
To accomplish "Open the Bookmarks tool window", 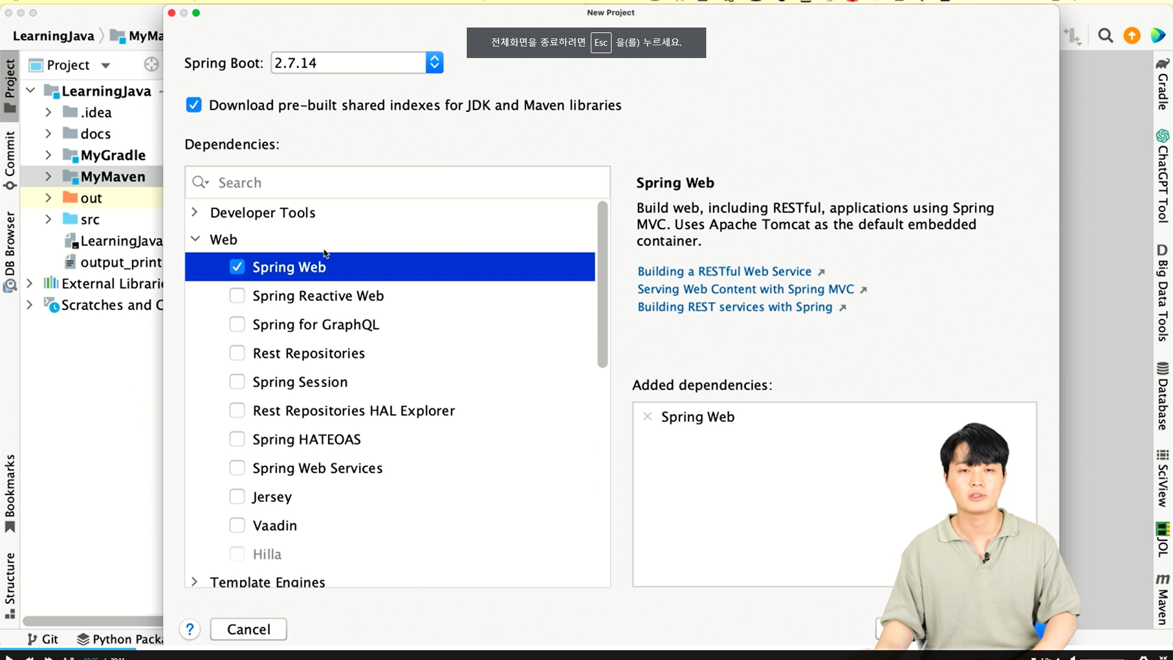I will click(x=10, y=494).
